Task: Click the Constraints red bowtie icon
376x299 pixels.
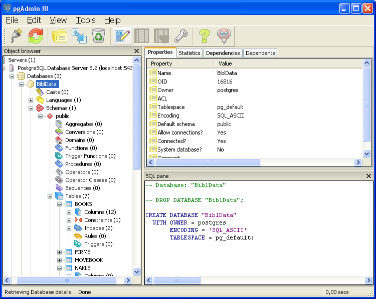Action: coord(78,220)
